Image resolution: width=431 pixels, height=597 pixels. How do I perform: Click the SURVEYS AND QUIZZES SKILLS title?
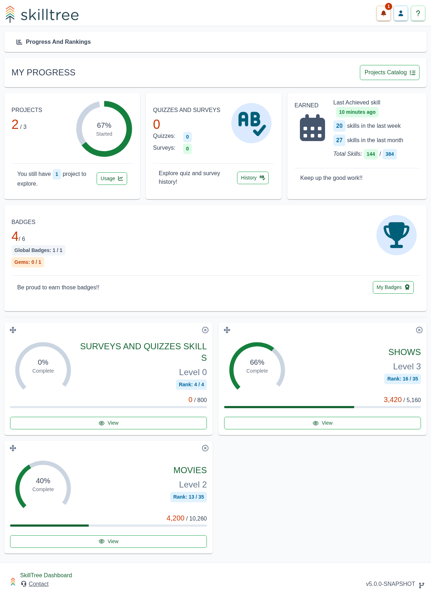(143, 352)
